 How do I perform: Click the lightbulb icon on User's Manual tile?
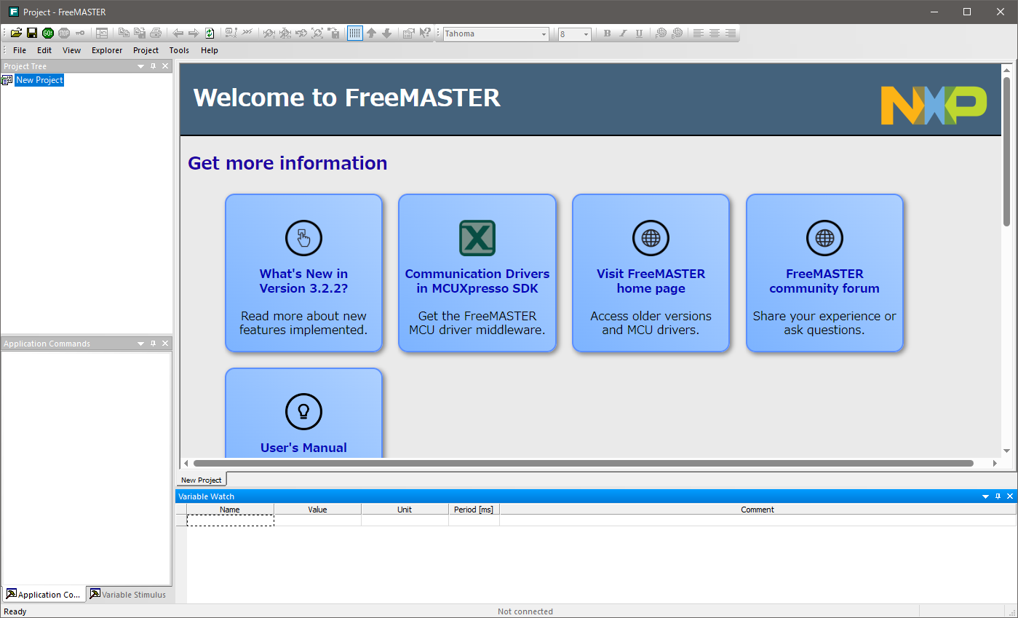coord(303,411)
